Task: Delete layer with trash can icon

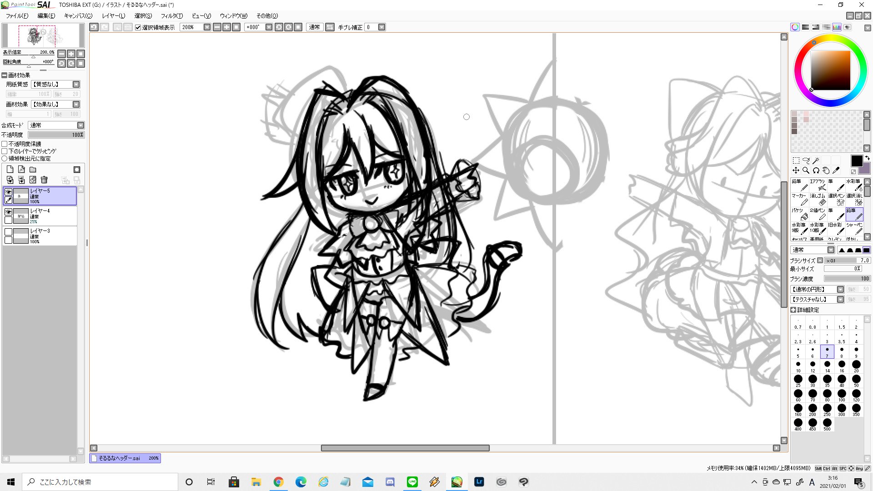Action: pyautogui.click(x=44, y=180)
